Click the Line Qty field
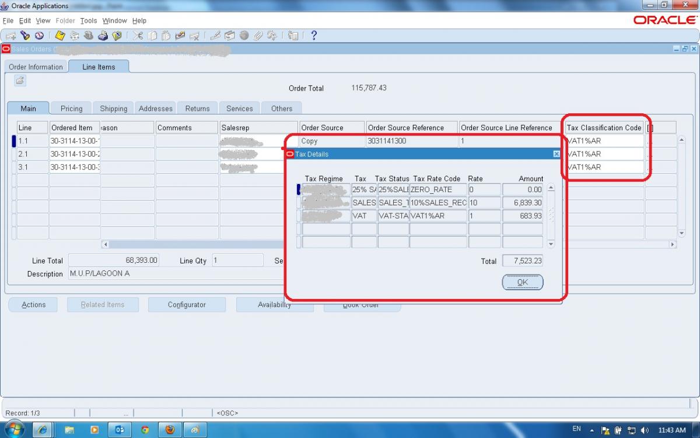The image size is (700, 438). pos(237,260)
